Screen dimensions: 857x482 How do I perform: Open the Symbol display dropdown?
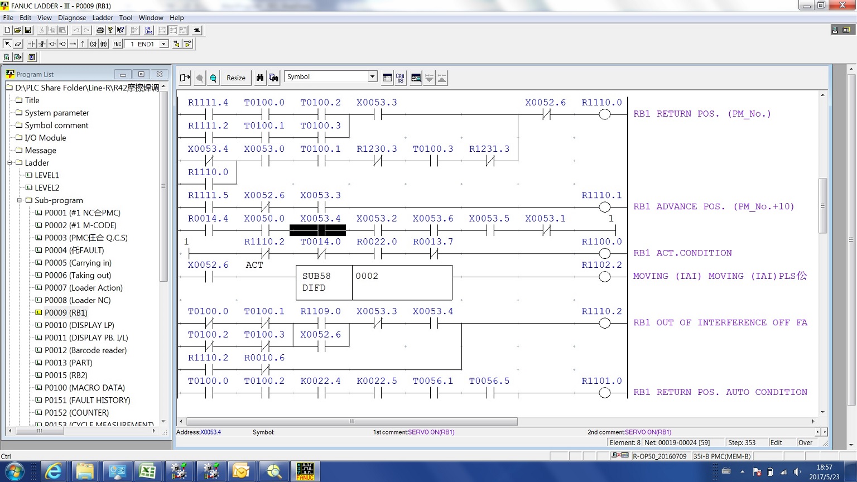[372, 77]
